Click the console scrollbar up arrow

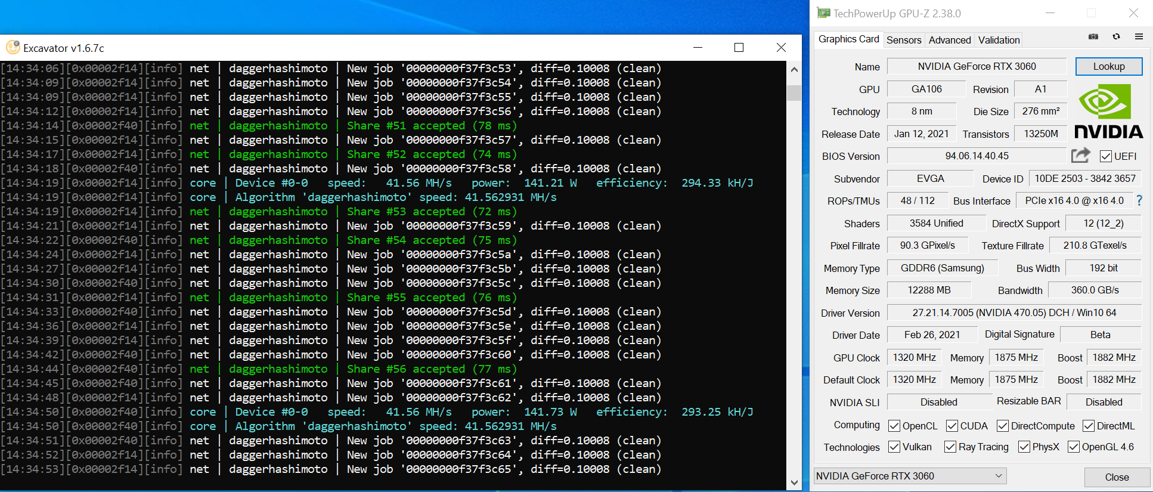tap(794, 70)
